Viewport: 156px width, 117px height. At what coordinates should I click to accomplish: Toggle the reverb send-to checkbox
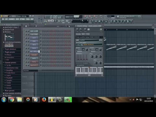point(77,52)
